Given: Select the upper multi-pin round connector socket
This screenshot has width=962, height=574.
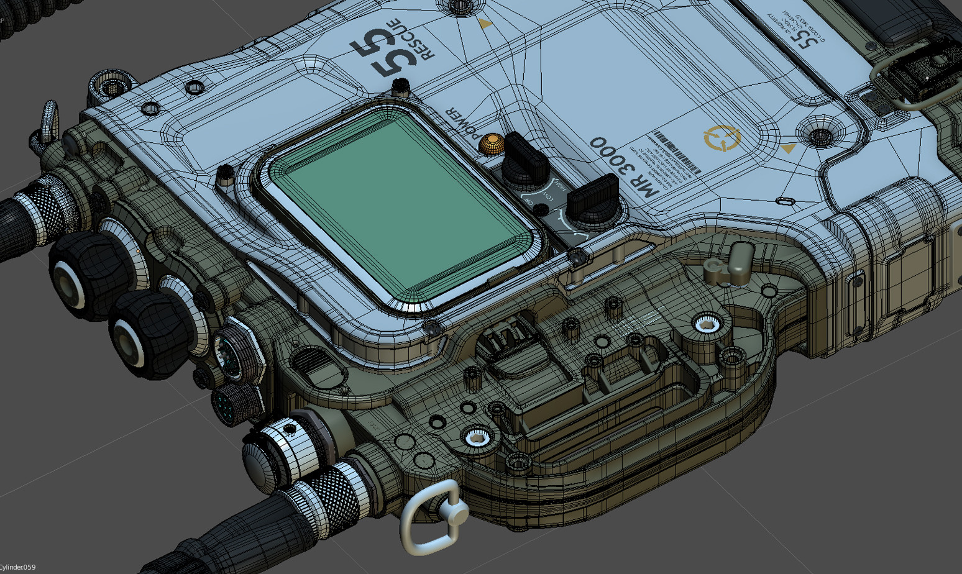Looking at the screenshot, I should click(x=236, y=354).
